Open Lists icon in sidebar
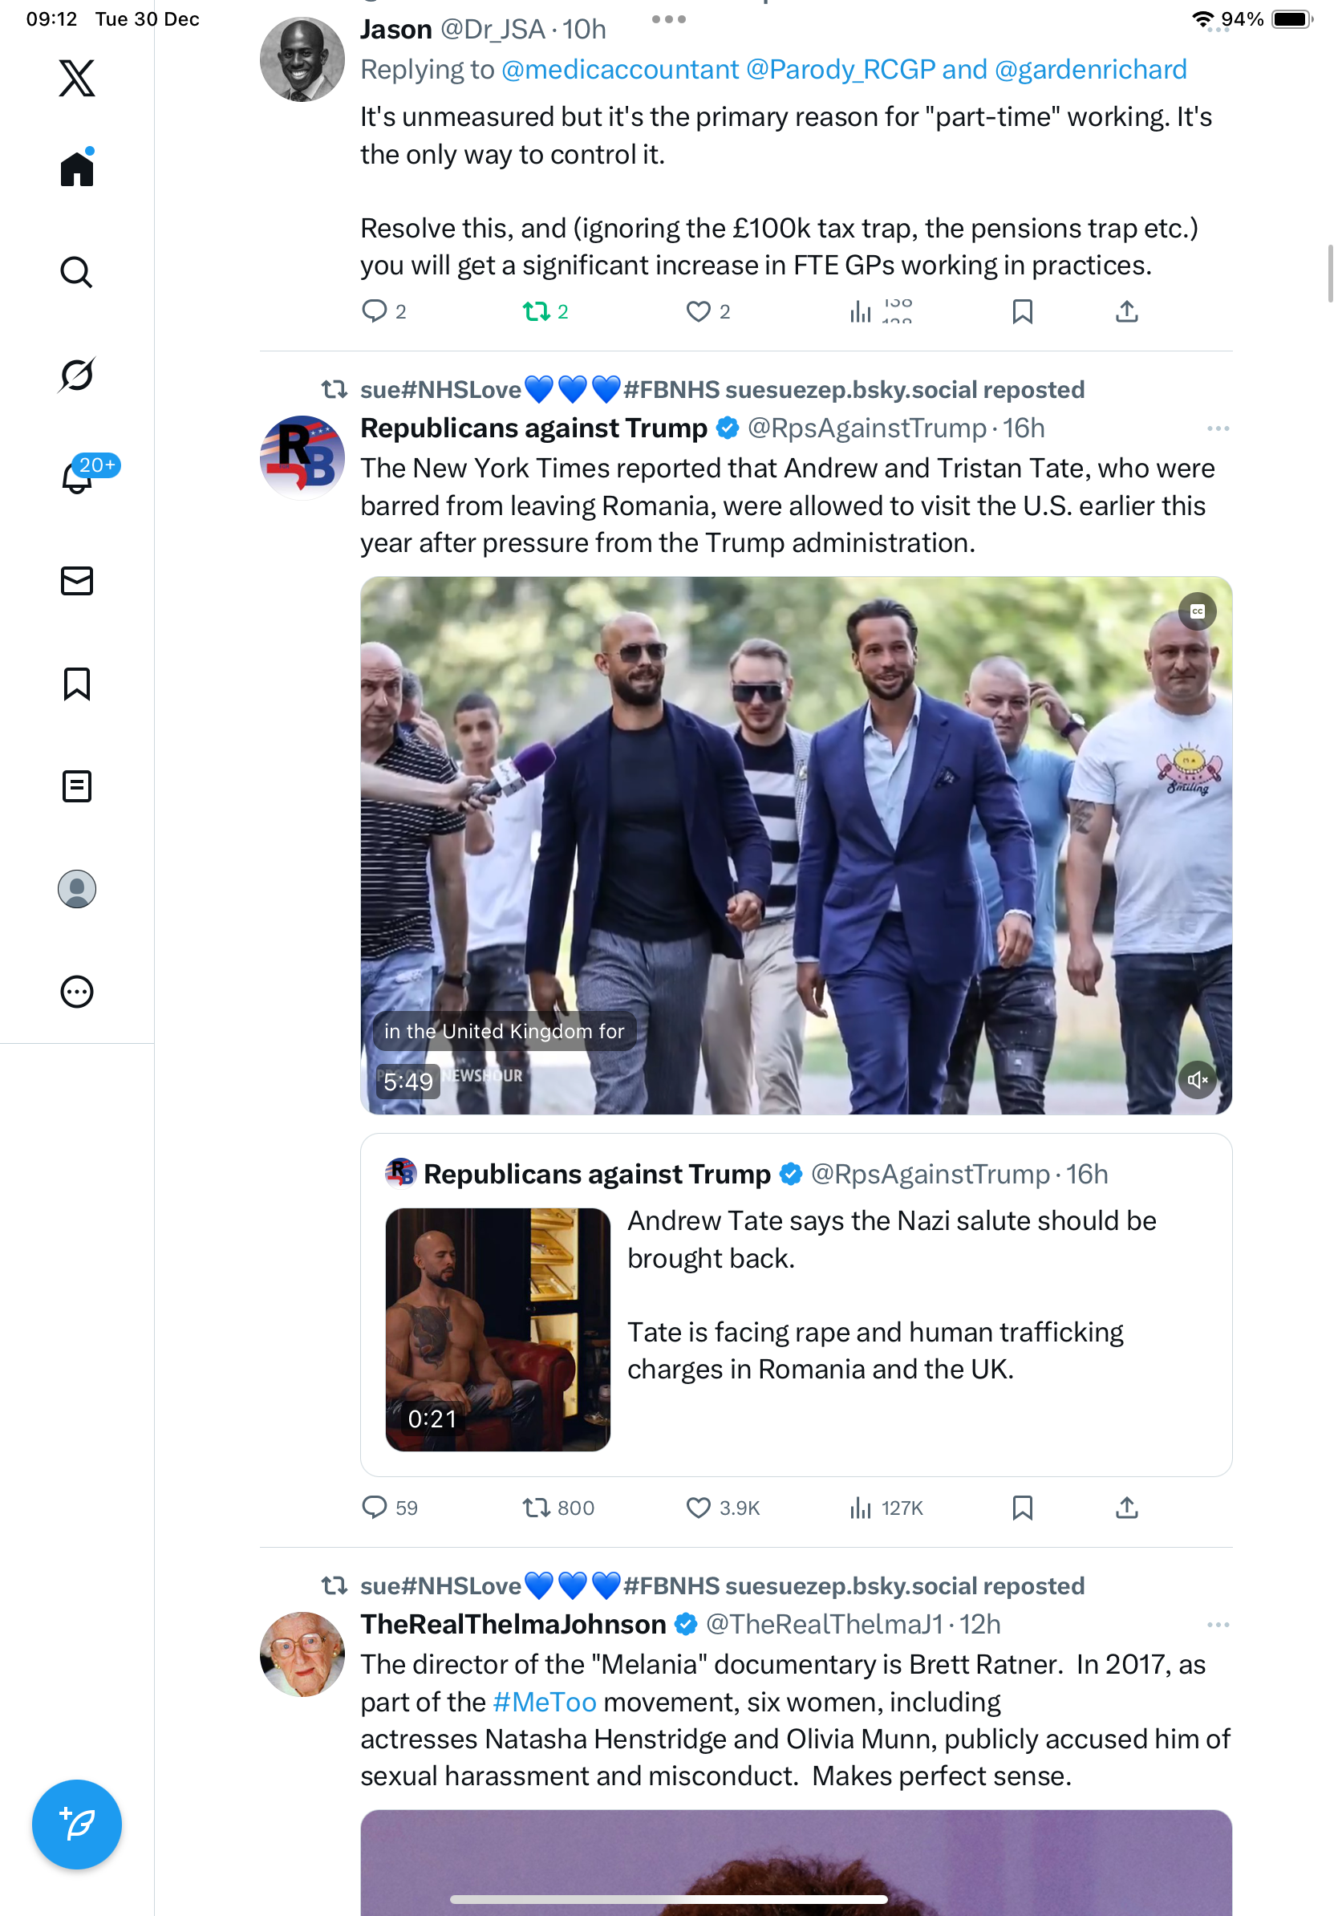Screen dimensions: 1338x1916 pos(77,786)
